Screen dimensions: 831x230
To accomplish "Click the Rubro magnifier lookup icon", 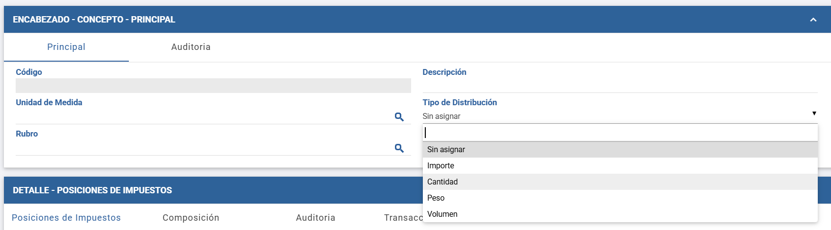I will (399, 148).
